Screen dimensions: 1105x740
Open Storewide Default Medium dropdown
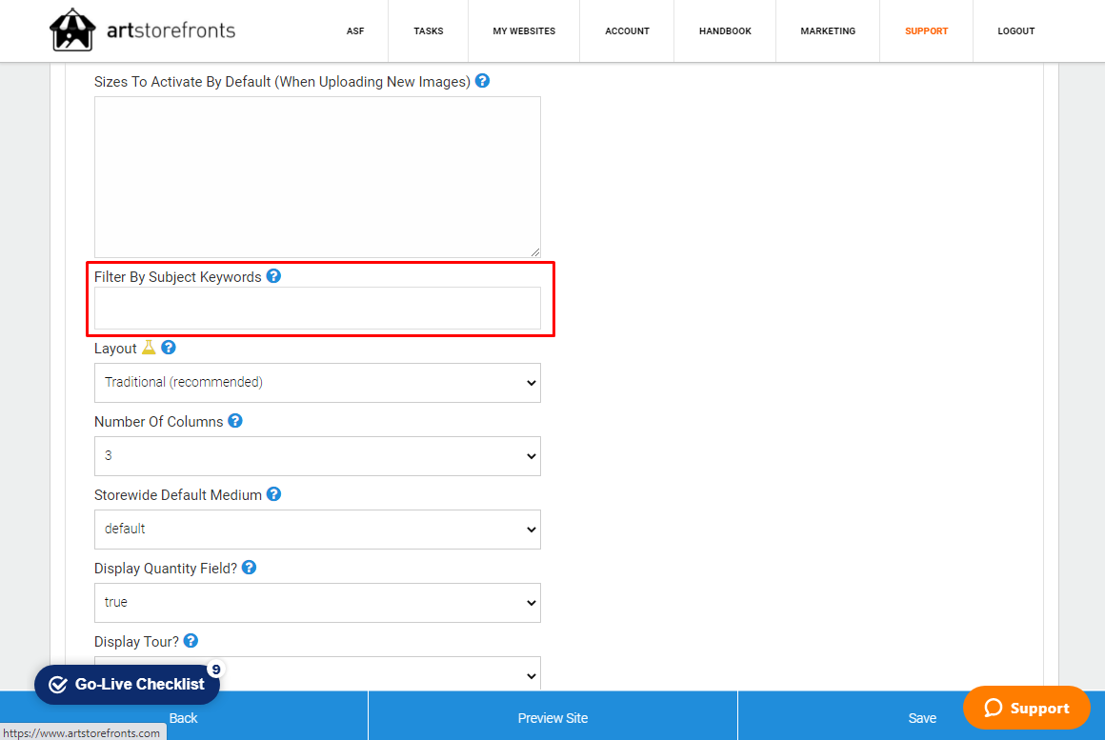[317, 530]
